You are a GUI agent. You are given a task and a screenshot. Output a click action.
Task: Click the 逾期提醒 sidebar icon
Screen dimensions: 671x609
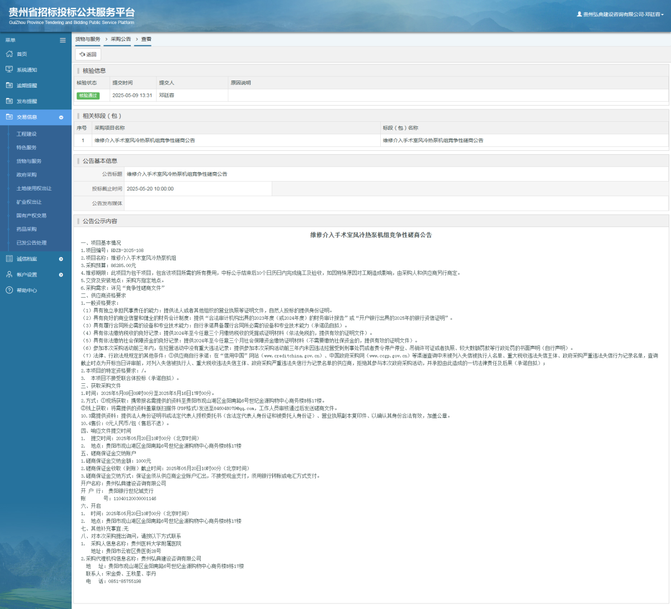coord(9,85)
